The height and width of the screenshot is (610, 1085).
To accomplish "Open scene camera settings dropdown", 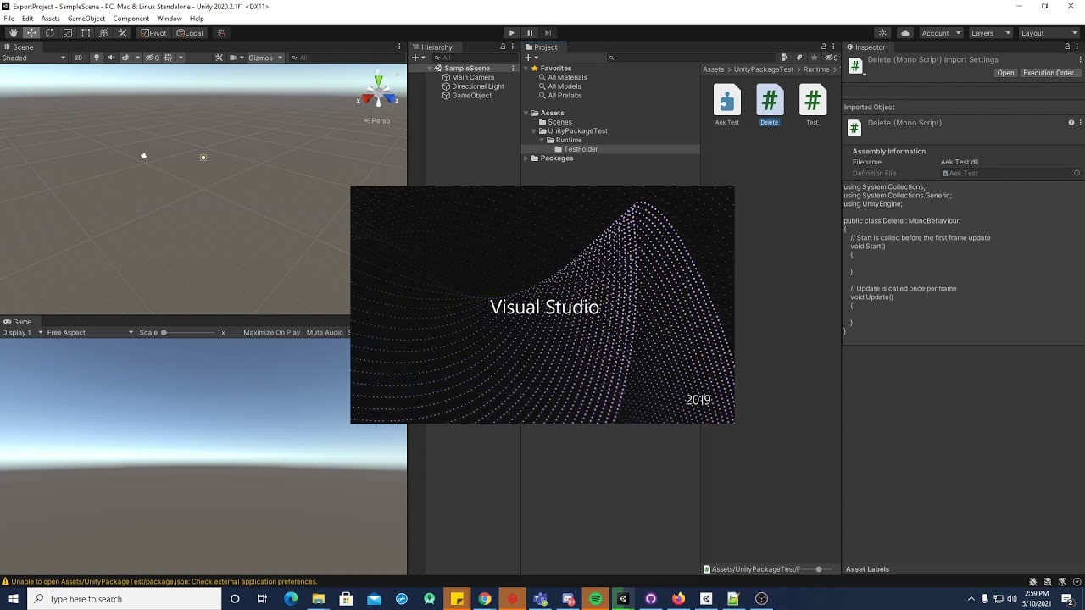I will (x=236, y=58).
